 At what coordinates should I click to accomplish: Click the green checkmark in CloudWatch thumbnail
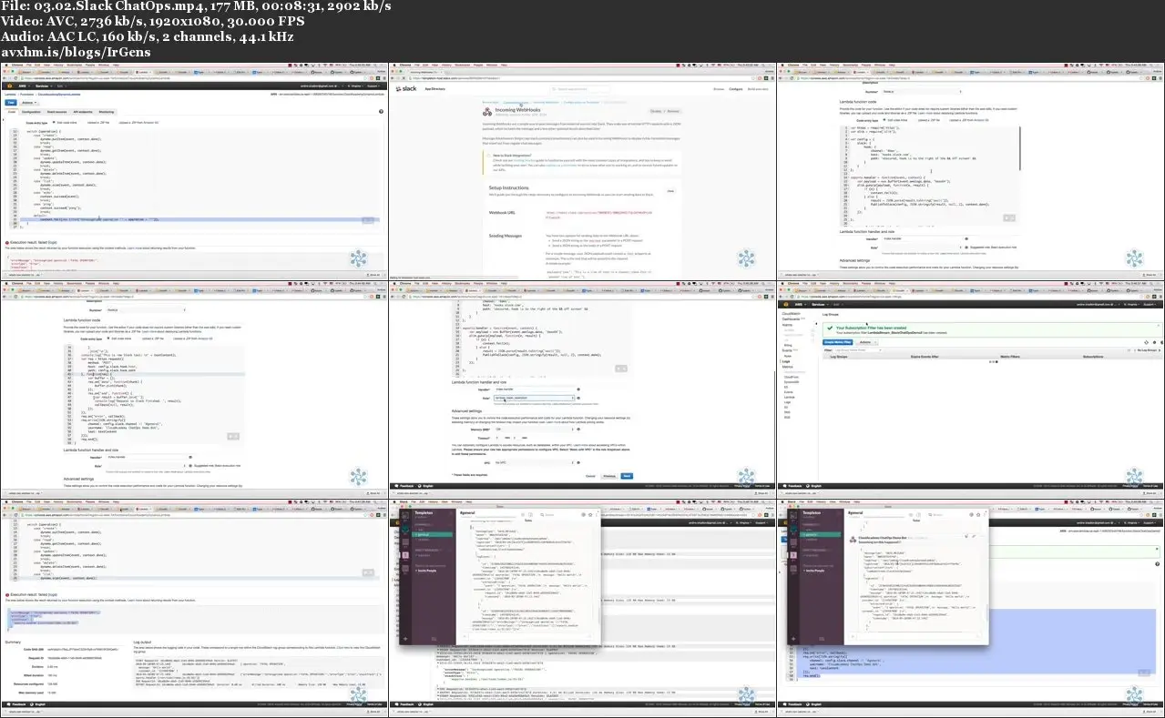[830, 328]
